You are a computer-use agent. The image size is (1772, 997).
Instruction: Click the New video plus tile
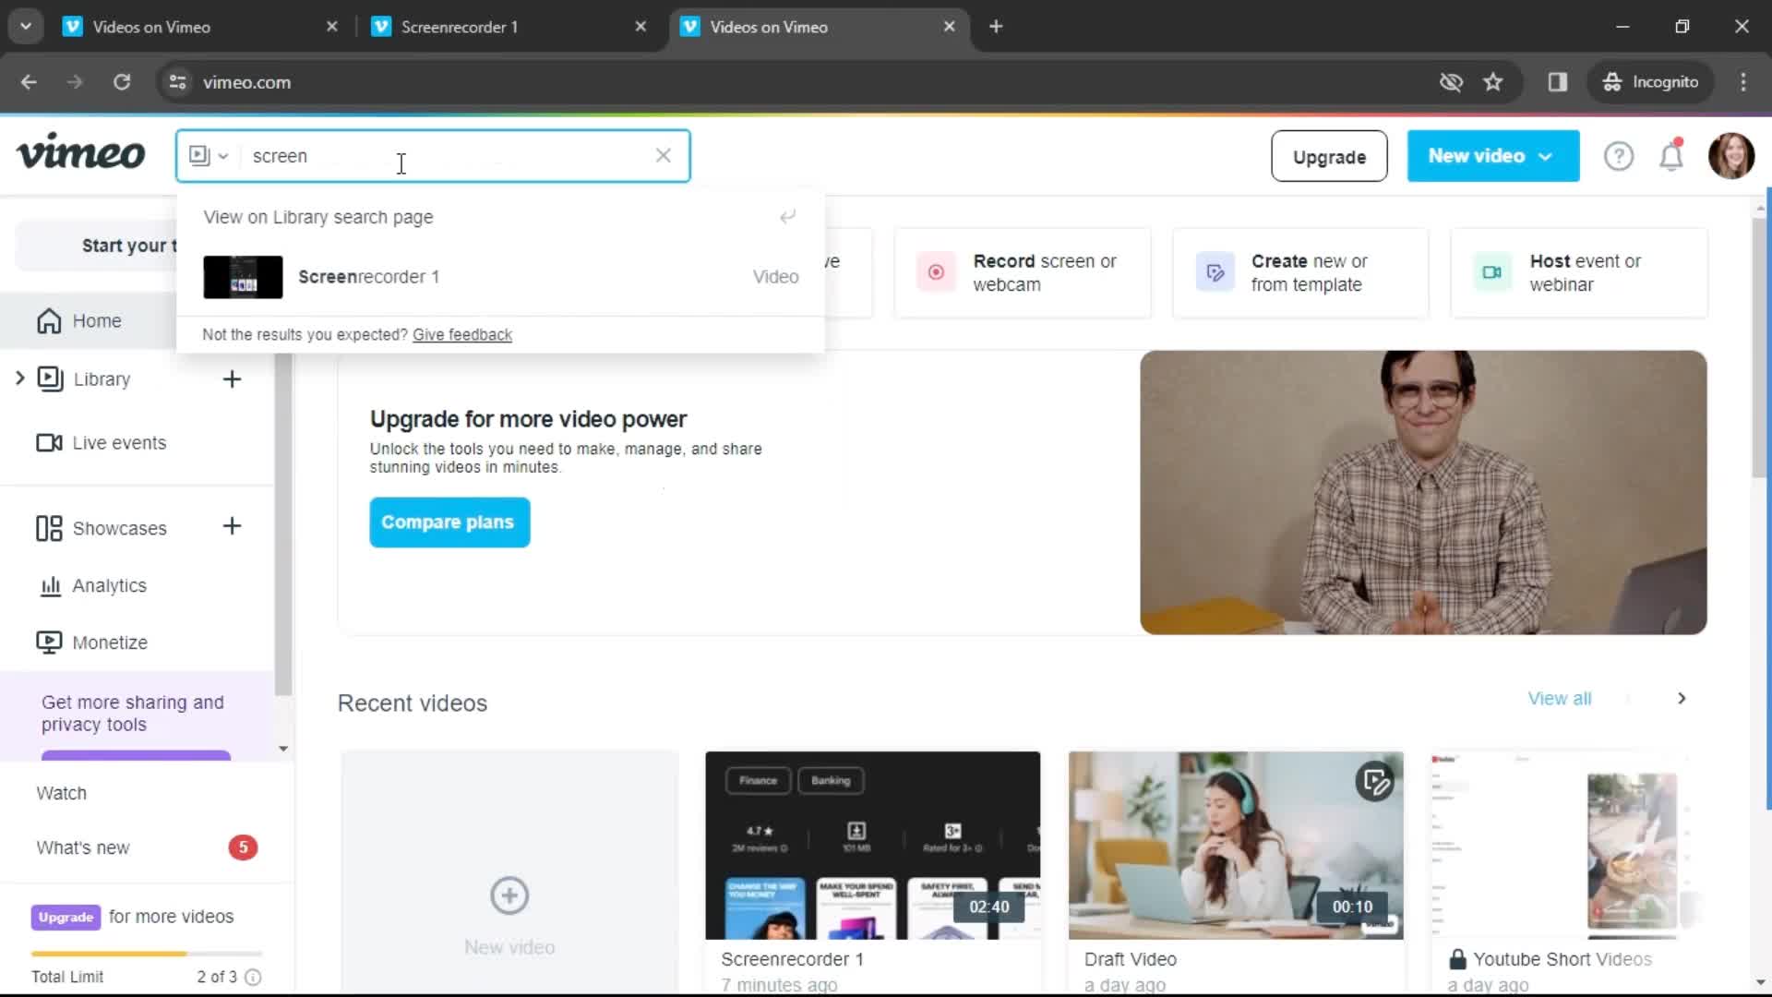tap(509, 872)
